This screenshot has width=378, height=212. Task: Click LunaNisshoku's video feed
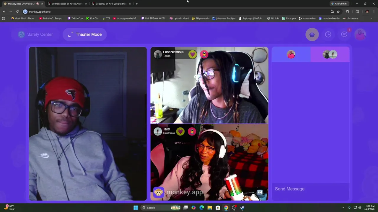pos(209,85)
